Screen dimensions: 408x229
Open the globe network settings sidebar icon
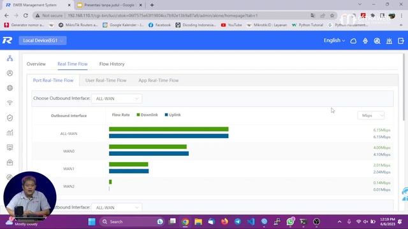pyautogui.click(x=10, y=88)
